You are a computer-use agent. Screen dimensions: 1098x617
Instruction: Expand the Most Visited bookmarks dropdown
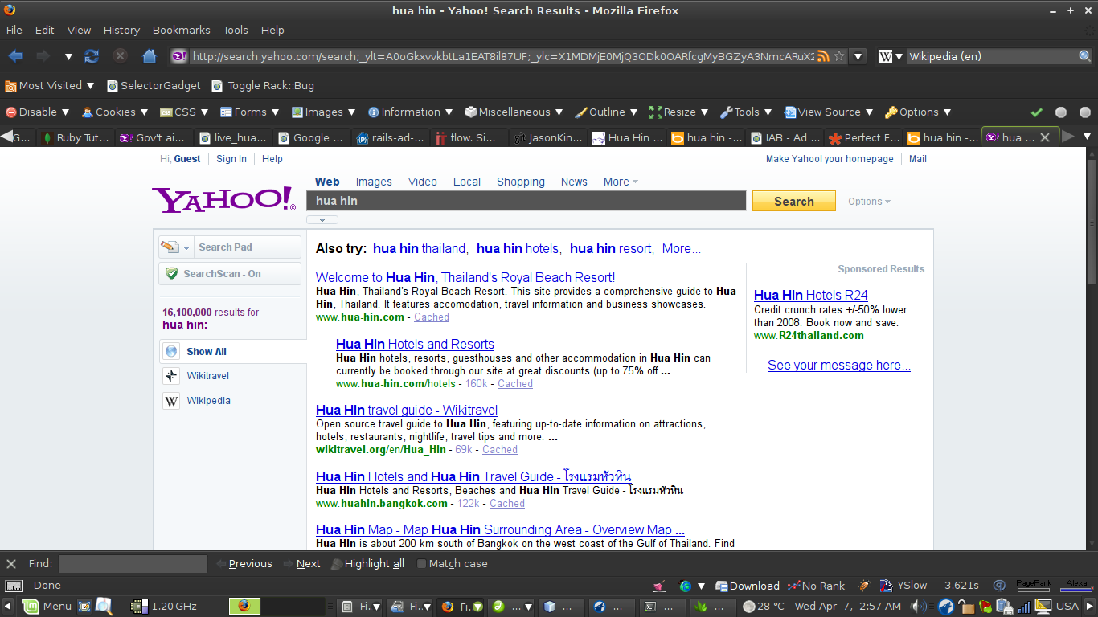coord(50,85)
